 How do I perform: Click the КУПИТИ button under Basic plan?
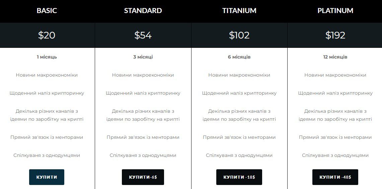tap(47, 177)
